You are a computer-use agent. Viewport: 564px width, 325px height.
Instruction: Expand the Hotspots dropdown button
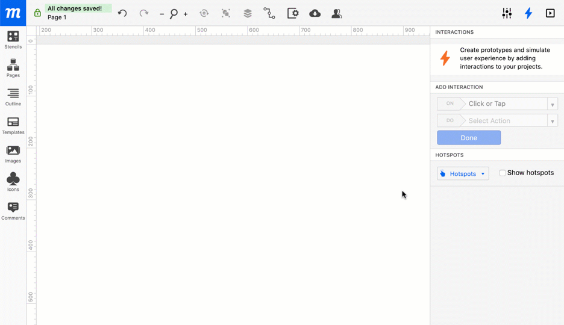463,173
